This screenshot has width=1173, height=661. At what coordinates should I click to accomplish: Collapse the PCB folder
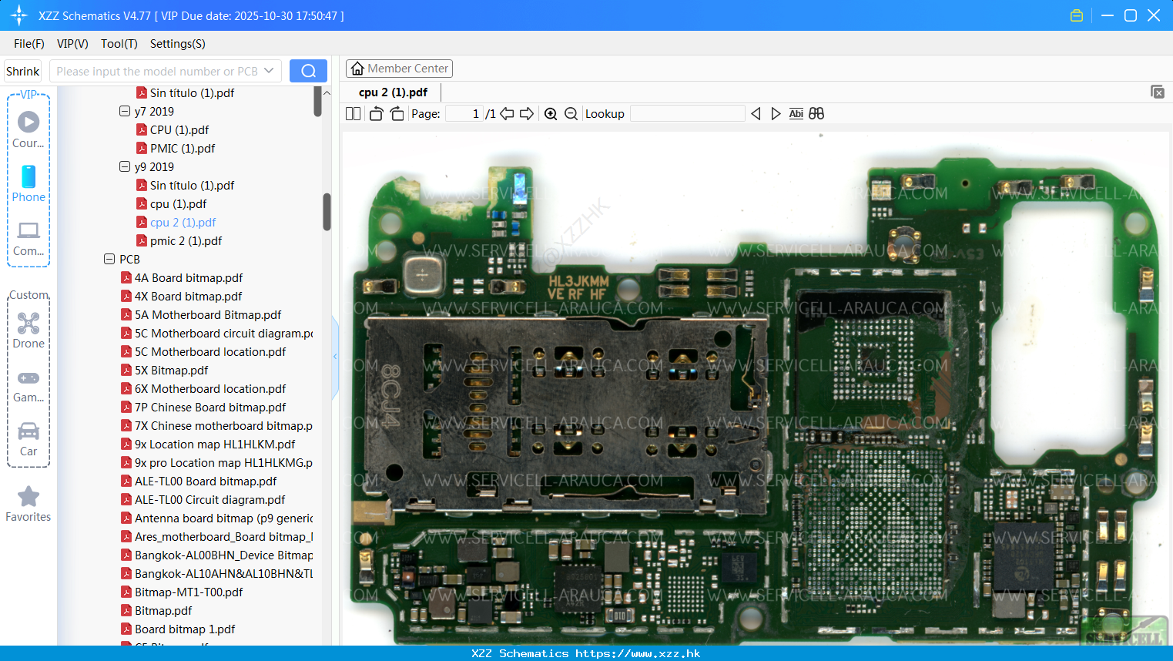(109, 259)
